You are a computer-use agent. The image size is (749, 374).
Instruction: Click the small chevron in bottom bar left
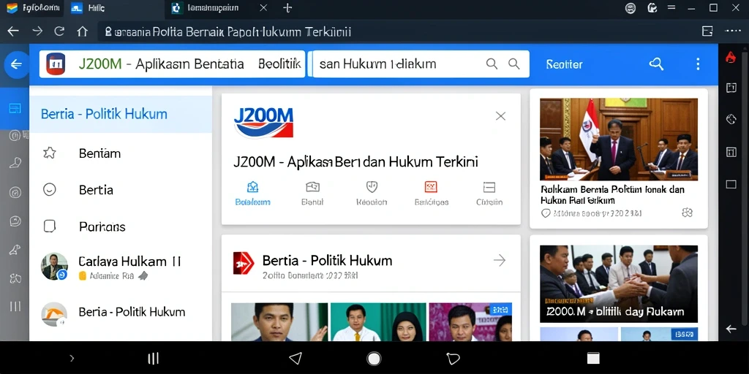(72, 358)
